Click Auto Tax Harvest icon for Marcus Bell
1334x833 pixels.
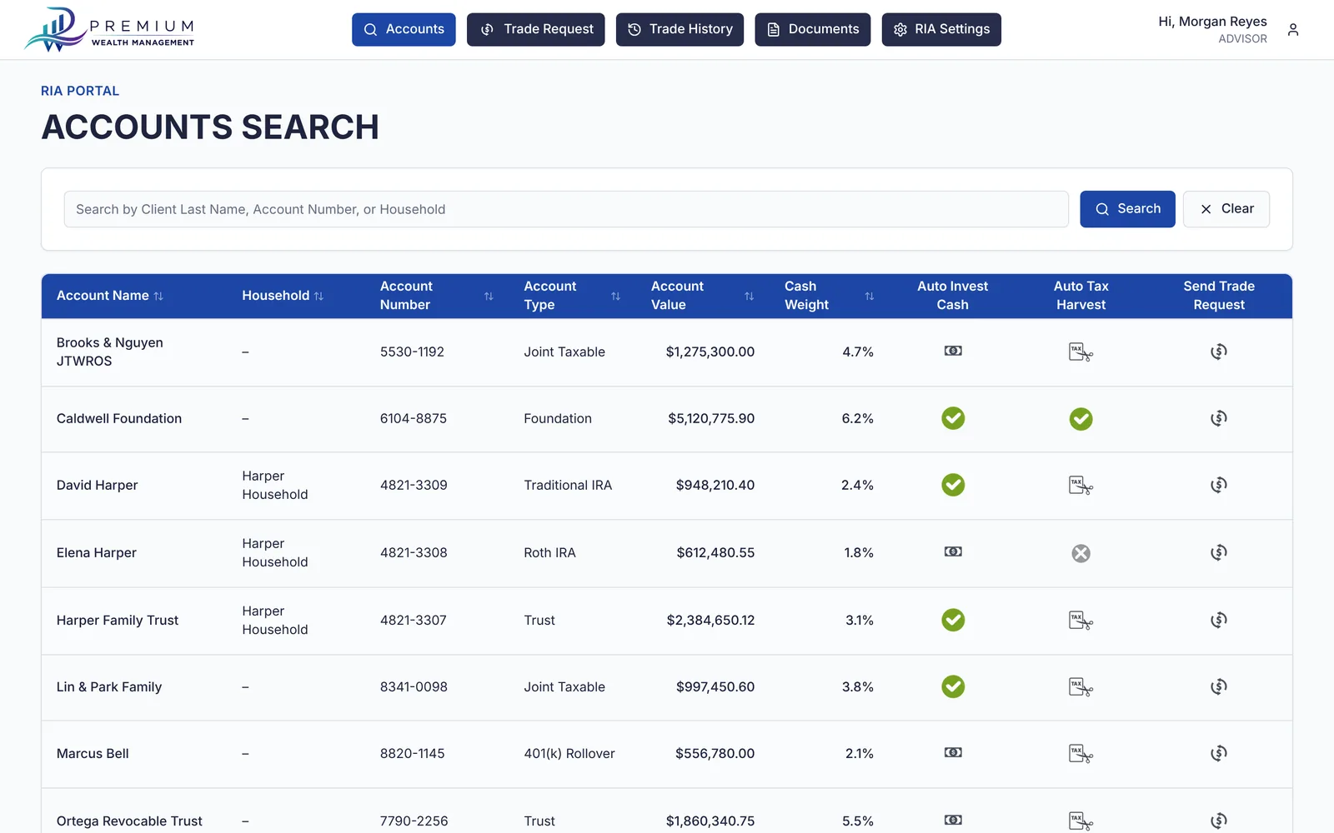(1081, 754)
